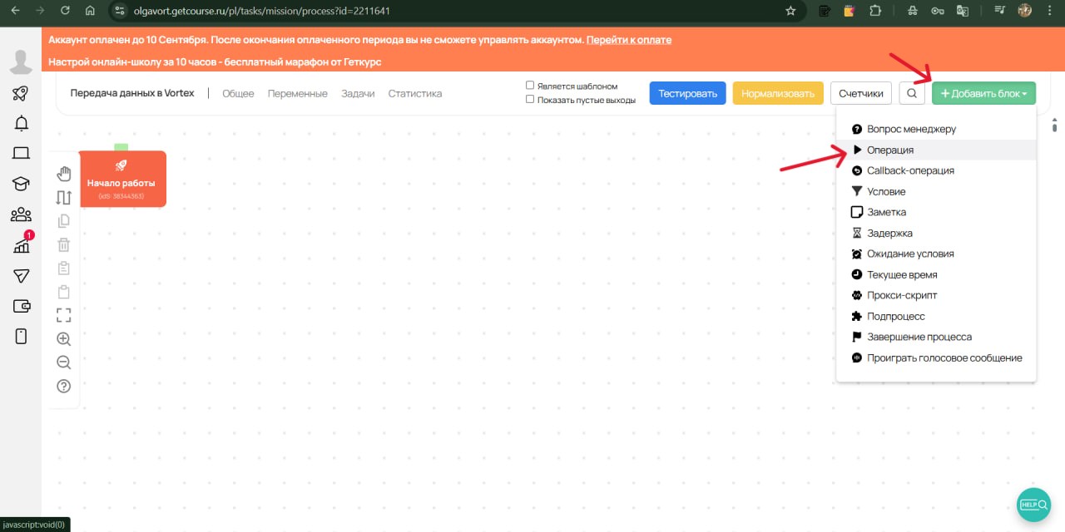Open the users group sidebar icon
The width and height of the screenshot is (1065, 532).
21,215
